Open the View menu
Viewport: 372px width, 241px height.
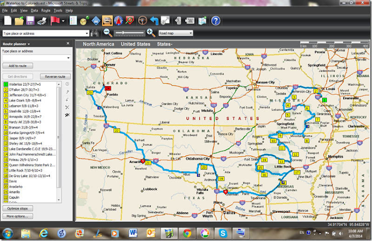click(x=24, y=10)
